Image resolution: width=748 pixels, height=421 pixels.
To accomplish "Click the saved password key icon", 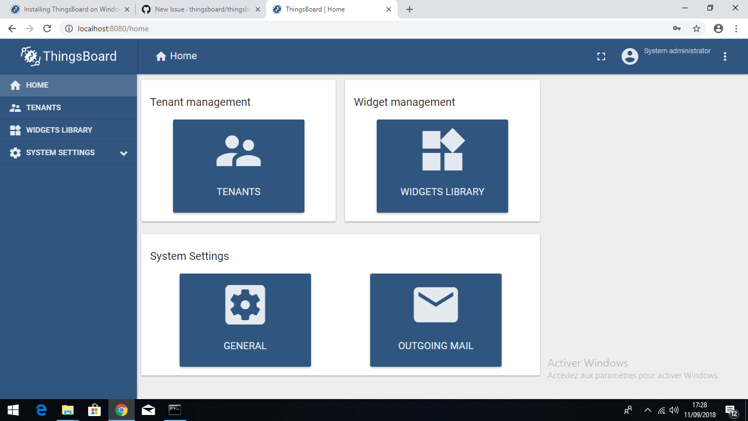I will point(677,29).
